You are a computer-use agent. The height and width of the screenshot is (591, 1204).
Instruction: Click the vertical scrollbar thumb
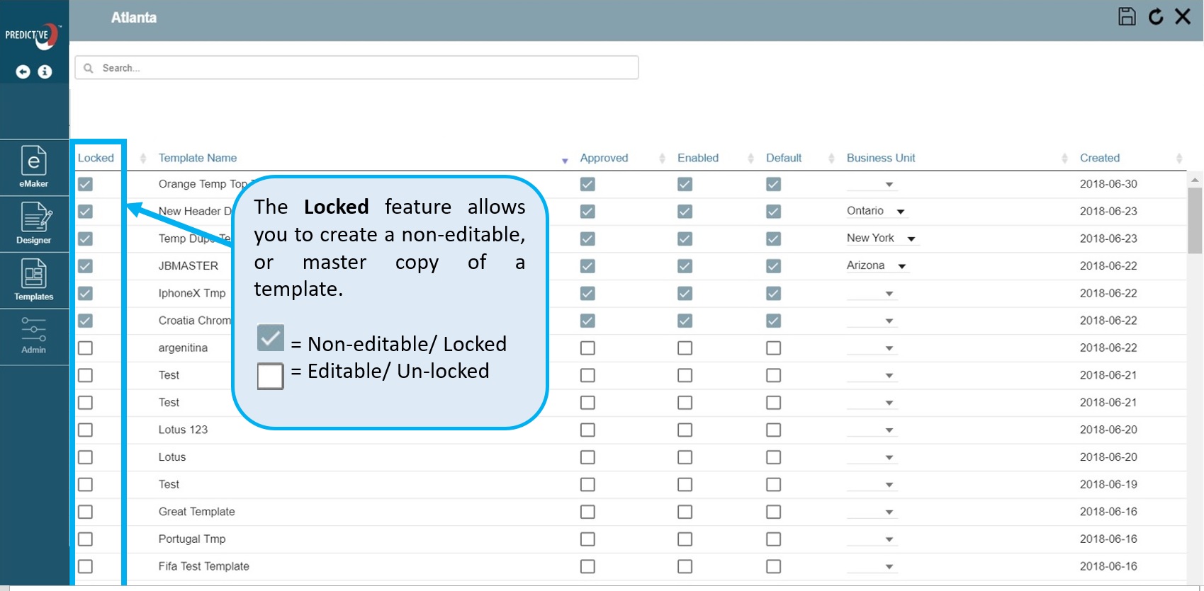tap(1195, 219)
